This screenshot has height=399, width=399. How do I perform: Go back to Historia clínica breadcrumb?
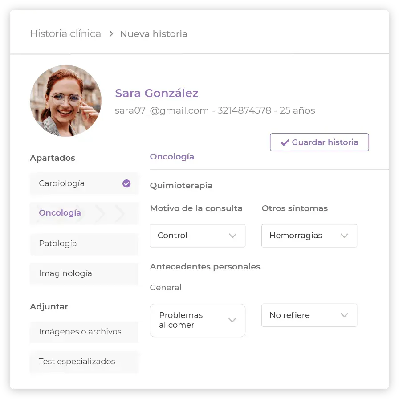pyautogui.click(x=65, y=33)
